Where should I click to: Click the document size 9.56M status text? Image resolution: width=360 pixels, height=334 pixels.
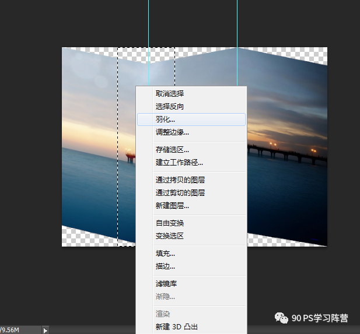click(10, 331)
